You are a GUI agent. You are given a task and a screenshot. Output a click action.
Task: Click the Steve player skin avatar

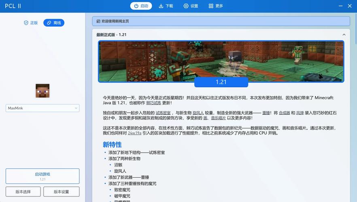(x=42, y=90)
